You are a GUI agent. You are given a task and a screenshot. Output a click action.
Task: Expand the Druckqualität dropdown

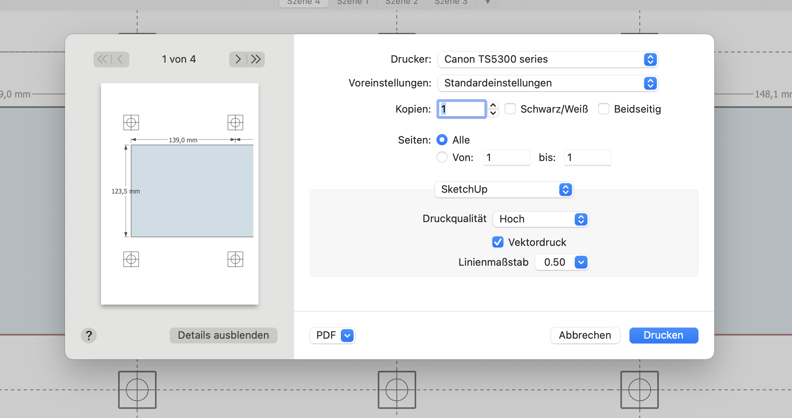(x=541, y=219)
